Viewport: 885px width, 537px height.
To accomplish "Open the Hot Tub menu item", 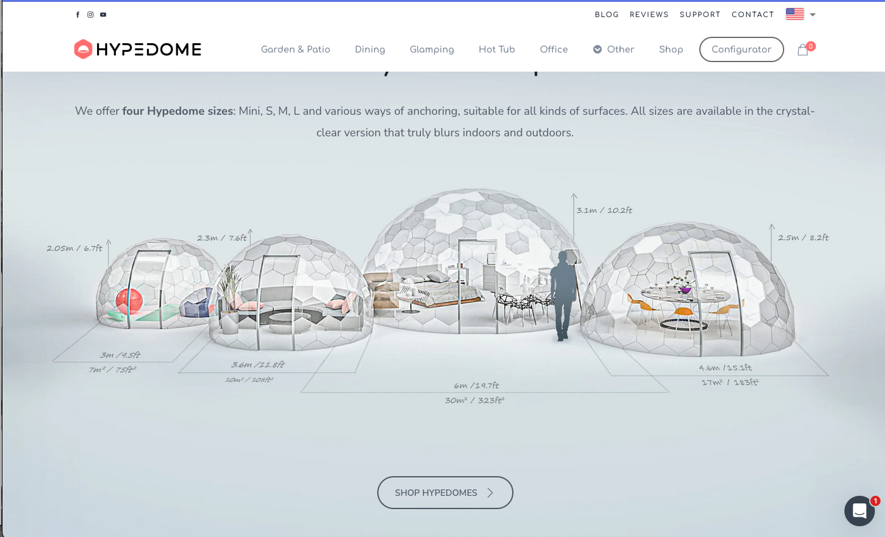I will point(497,49).
